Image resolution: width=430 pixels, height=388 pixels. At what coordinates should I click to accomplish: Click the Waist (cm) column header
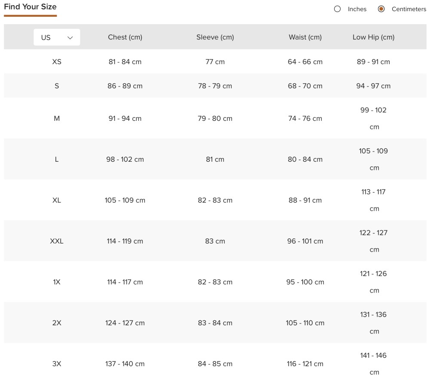pyautogui.click(x=305, y=37)
